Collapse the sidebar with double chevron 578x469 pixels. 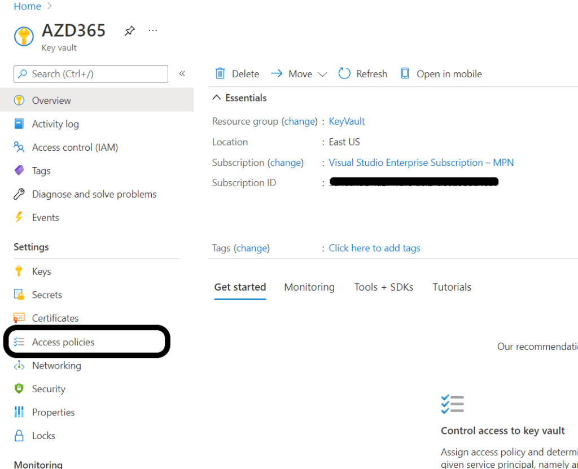click(182, 74)
